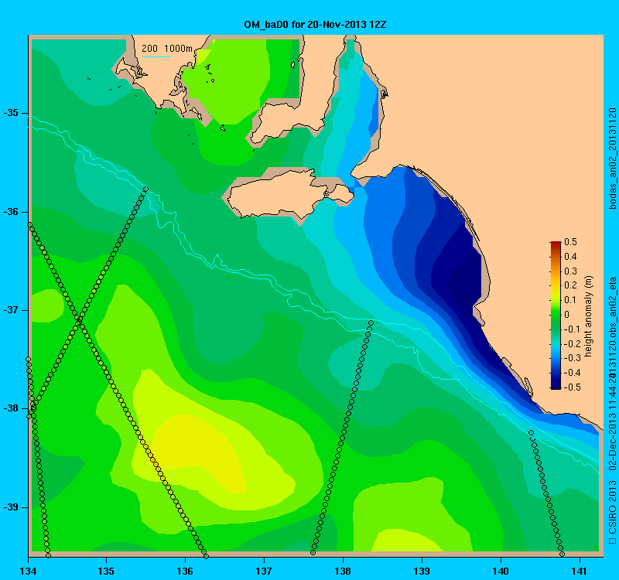619x580 pixels.
Task: Click the cyan sample line under the isobath legend
Action: pyautogui.click(x=156, y=56)
